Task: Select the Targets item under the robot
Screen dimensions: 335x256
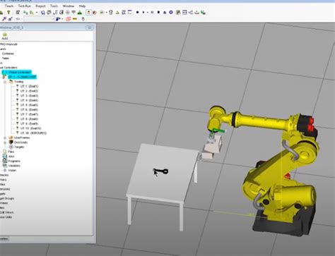Action: pos(19,147)
